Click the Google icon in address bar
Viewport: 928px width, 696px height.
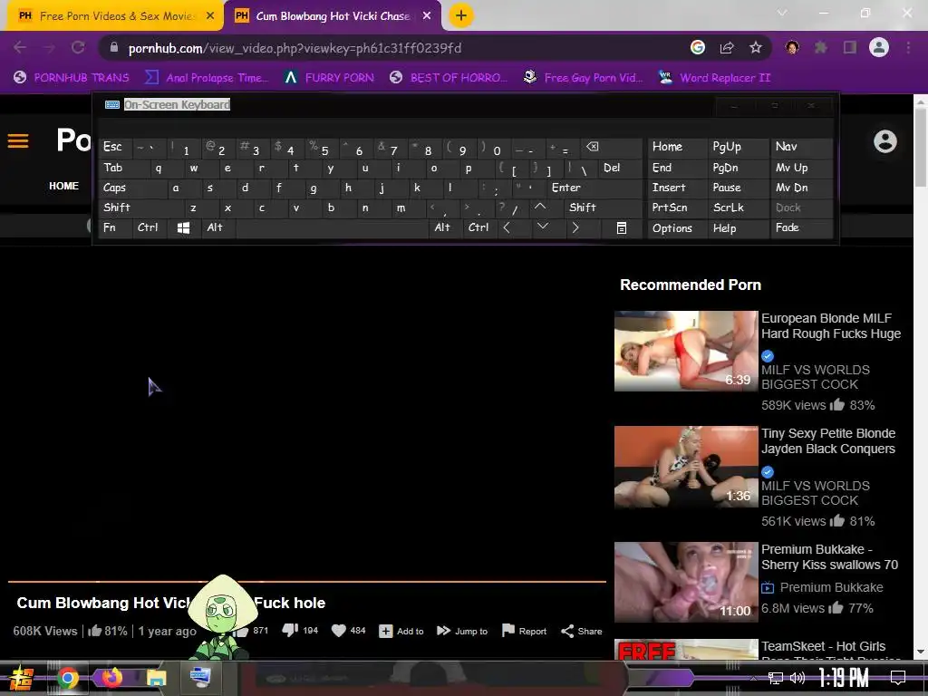click(x=698, y=48)
